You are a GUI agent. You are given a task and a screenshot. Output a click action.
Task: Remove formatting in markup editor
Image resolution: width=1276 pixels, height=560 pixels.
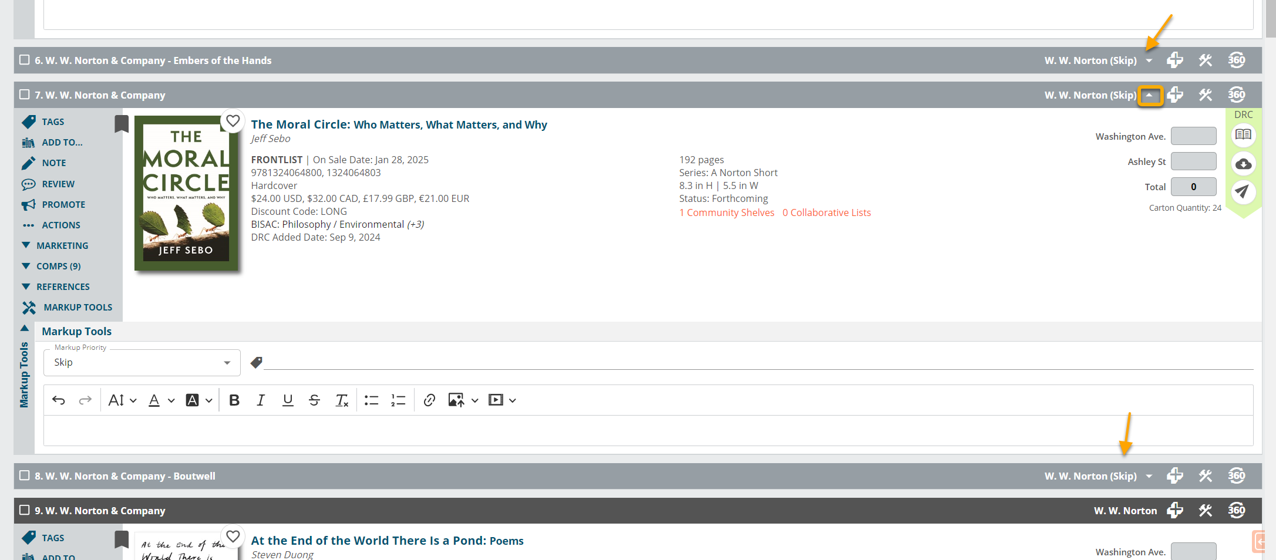click(342, 400)
